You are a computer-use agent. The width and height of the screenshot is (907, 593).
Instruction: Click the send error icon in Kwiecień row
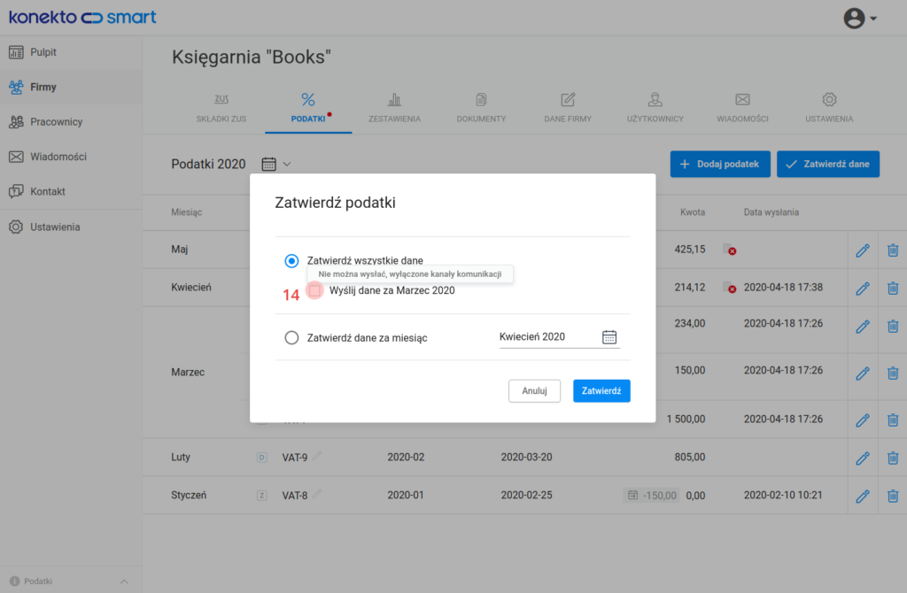pos(730,288)
